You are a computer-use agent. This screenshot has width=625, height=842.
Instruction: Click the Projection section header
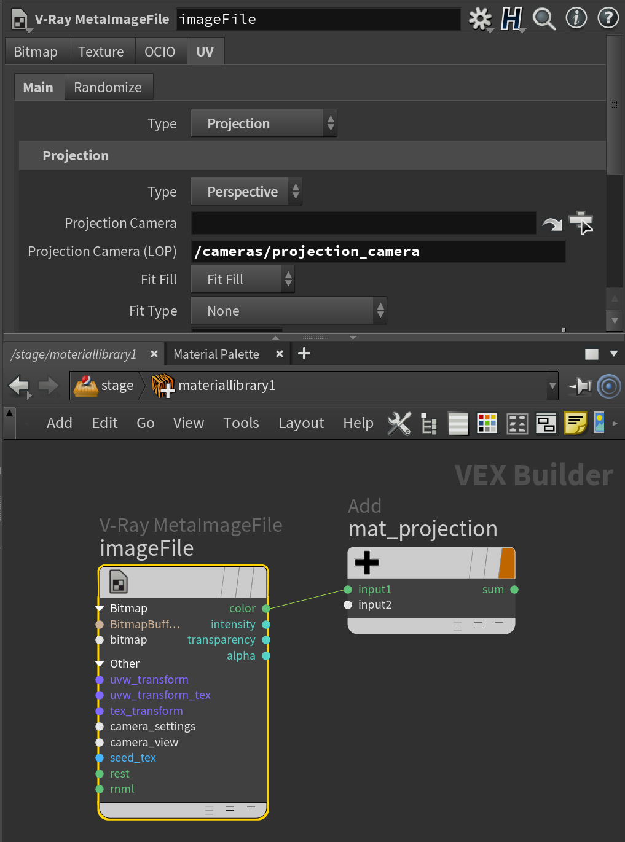(312, 155)
